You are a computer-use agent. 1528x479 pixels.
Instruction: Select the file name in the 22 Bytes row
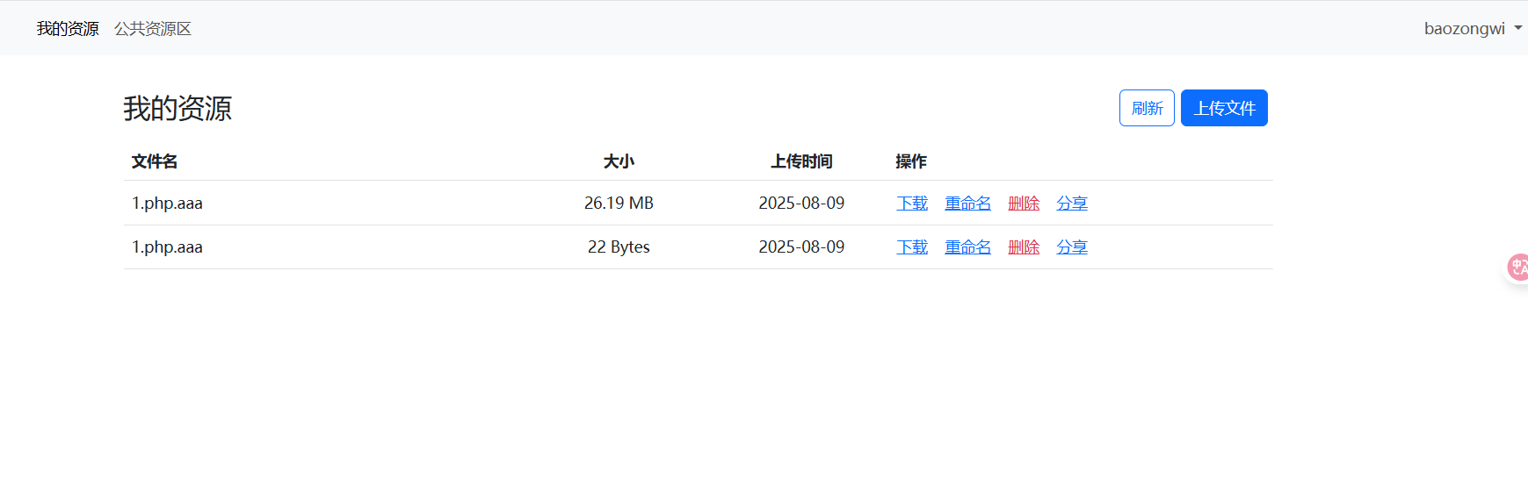pos(167,247)
